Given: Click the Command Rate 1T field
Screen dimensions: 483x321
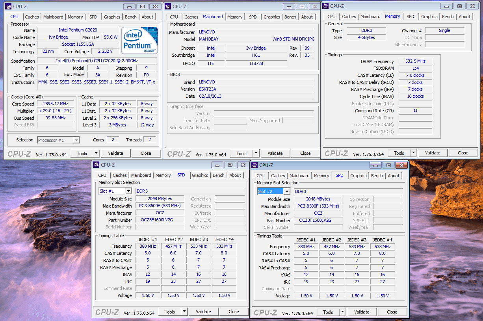Looking at the screenshot, I should (x=415, y=111).
